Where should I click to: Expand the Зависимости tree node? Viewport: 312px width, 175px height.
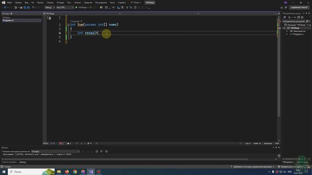pyautogui.click(x=287, y=31)
